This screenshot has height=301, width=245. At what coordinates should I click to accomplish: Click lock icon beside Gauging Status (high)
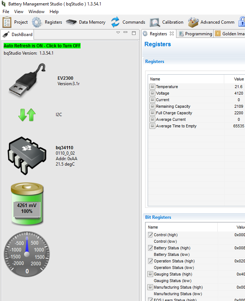pyautogui.click(x=150, y=274)
